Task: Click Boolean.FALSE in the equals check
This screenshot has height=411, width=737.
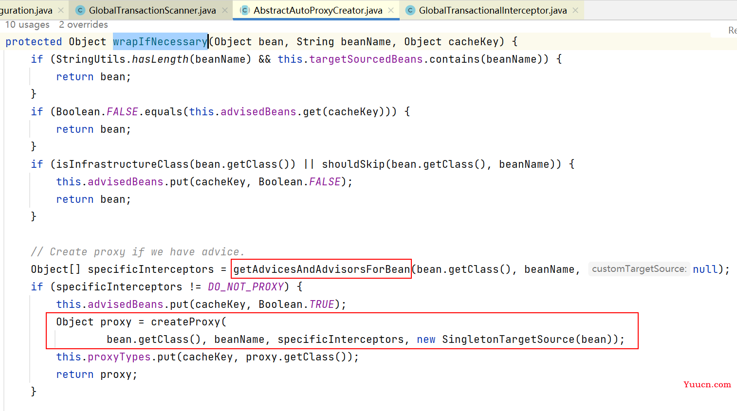Action: [x=97, y=112]
